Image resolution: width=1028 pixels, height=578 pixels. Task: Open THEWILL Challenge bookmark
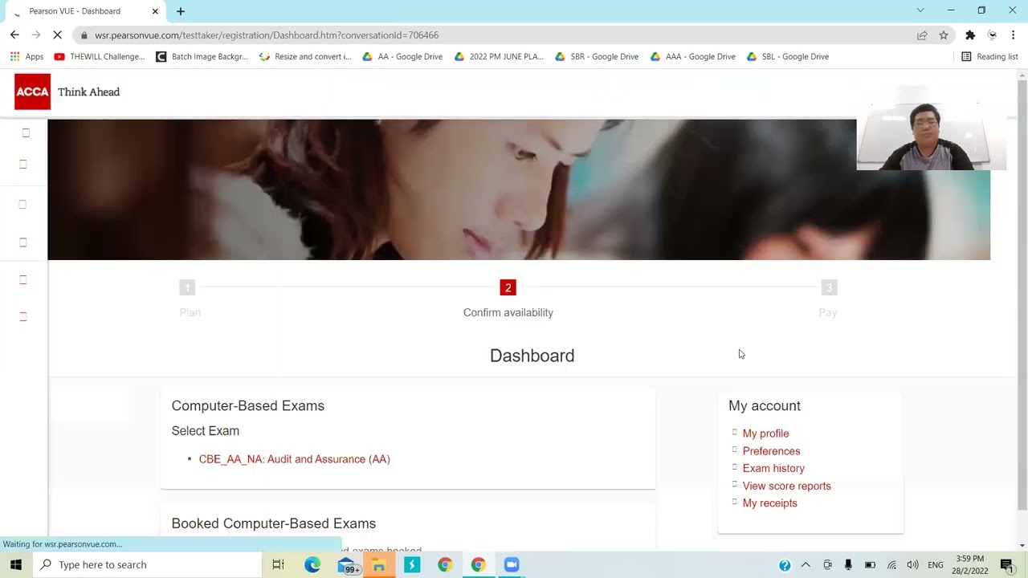(x=99, y=57)
